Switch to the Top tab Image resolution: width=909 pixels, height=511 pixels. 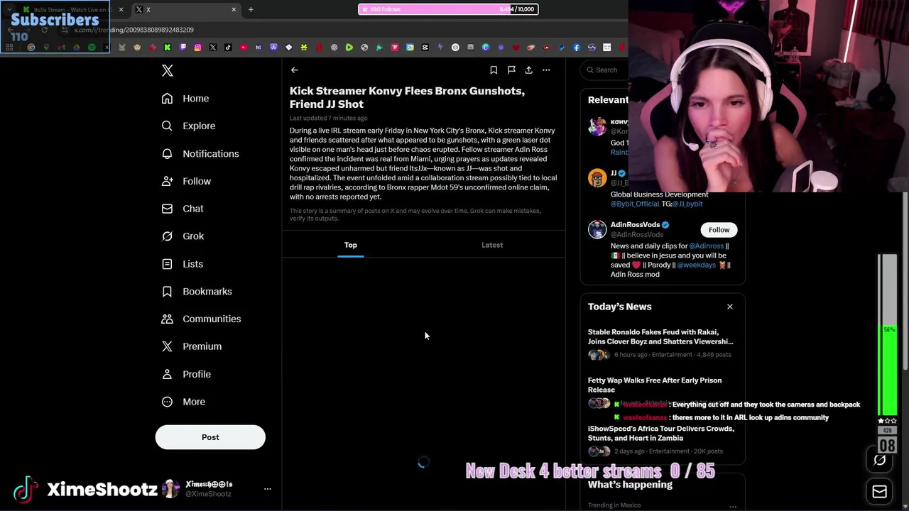pos(351,245)
